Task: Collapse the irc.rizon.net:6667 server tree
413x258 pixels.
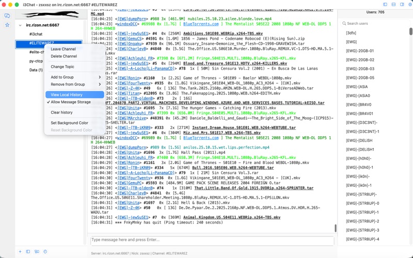Action: pyautogui.click(x=20, y=25)
